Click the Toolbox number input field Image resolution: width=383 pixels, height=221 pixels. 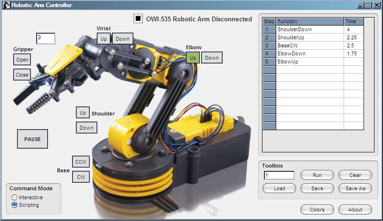tap(279, 175)
